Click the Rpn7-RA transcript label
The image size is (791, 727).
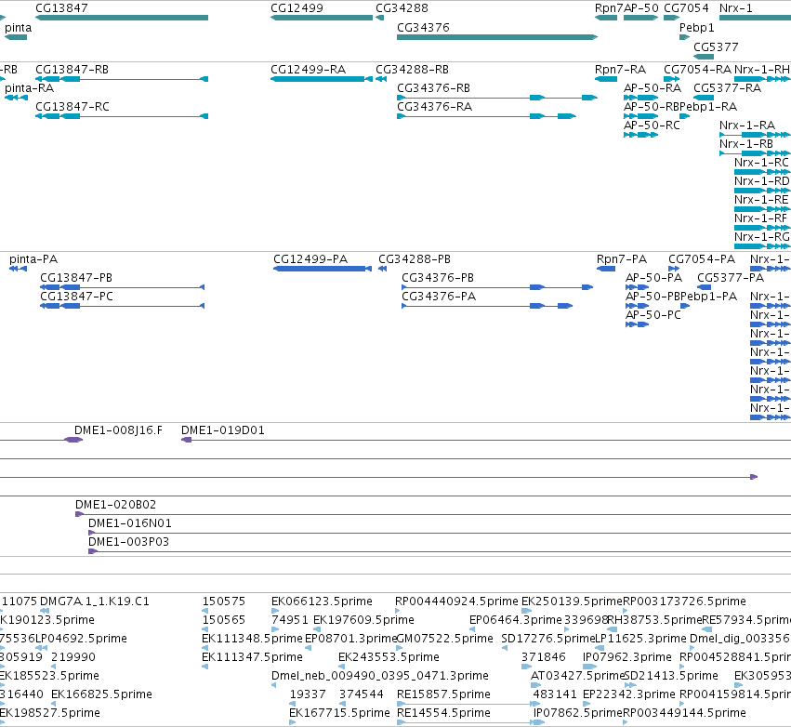tap(620, 70)
